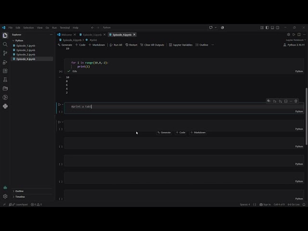This screenshot has width=308, height=231.
Task: Click Go Live in the status bar
Action: click(x=294, y=205)
